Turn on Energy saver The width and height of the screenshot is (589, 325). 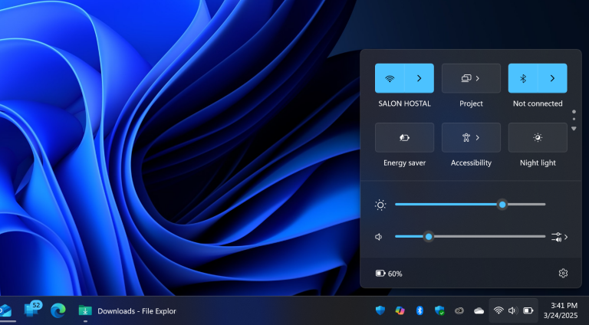(404, 137)
